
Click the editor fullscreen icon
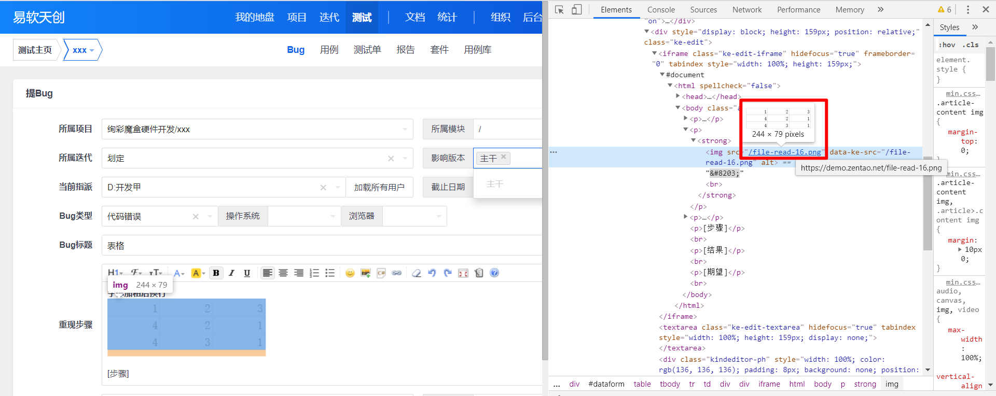click(x=463, y=273)
